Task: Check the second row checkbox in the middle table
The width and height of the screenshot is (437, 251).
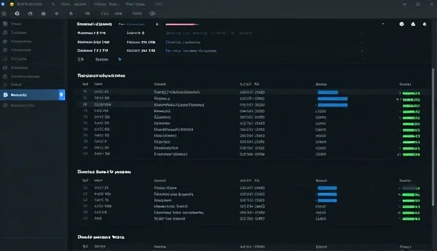Action: point(85,194)
